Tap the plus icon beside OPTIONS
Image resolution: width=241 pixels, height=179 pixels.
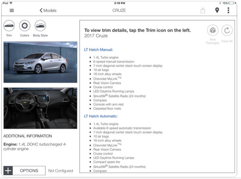8,171
